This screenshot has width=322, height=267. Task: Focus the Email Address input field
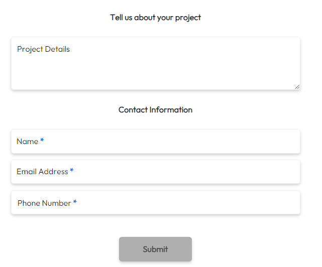156,172
